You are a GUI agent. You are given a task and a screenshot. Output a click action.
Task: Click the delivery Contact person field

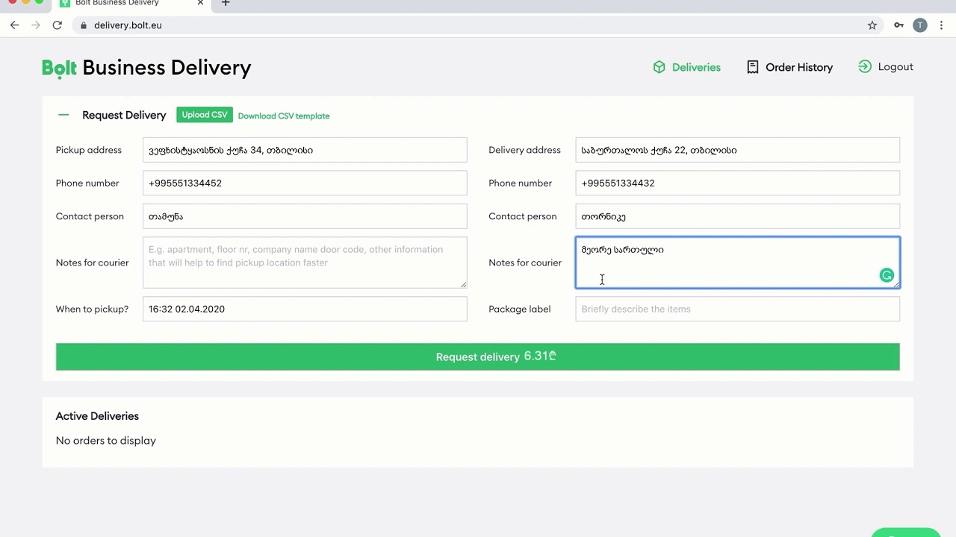tap(738, 216)
